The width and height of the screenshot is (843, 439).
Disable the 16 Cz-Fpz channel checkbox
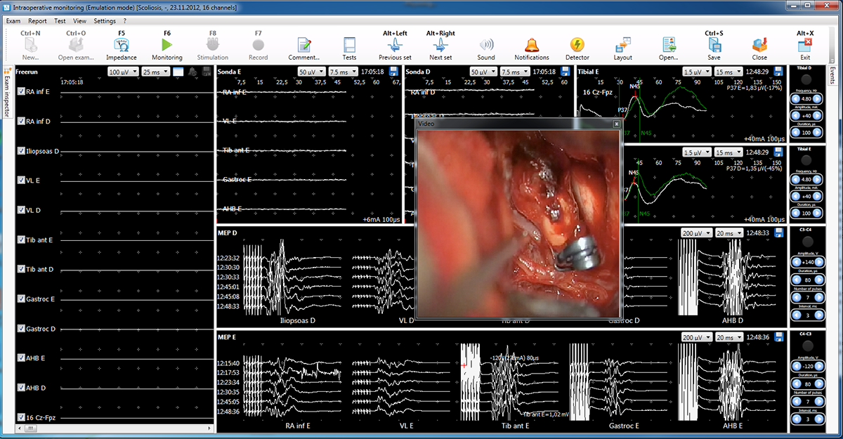pyautogui.click(x=22, y=418)
